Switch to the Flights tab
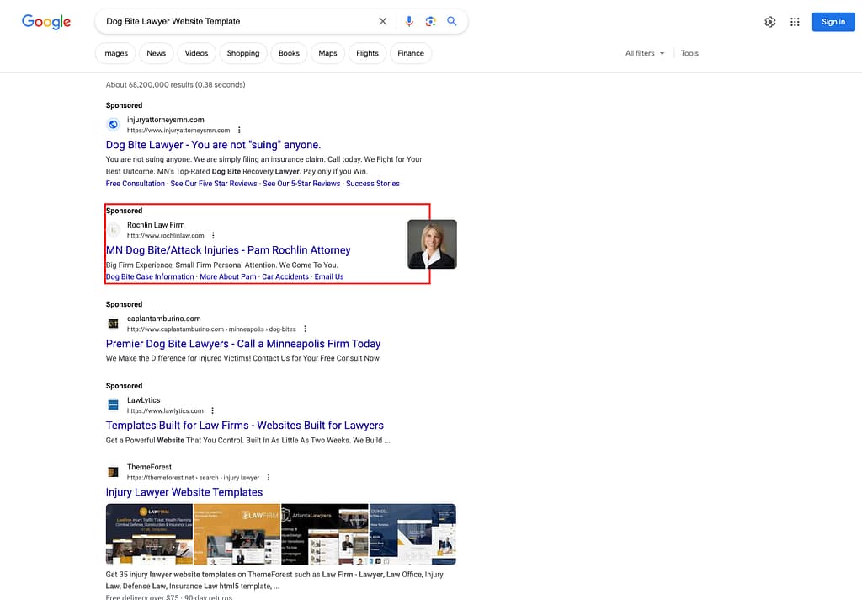Viewport: 862px width, 600px height. tap(367, 53)
